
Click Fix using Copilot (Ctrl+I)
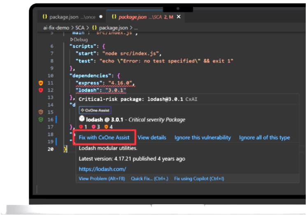pos(199,178)
